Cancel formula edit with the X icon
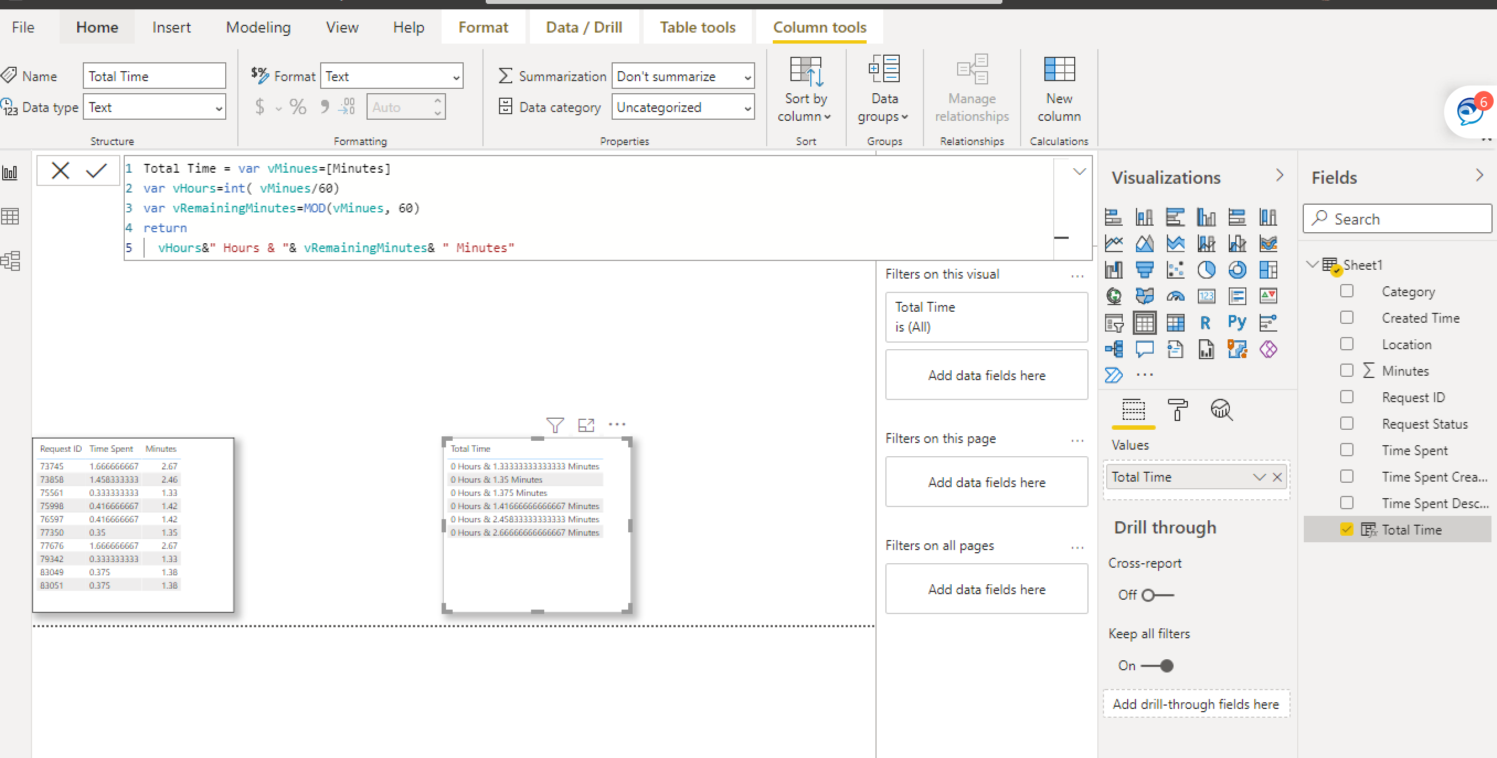Image resolution: width=1497 pixels, height=758 pixels. (60, 171)
